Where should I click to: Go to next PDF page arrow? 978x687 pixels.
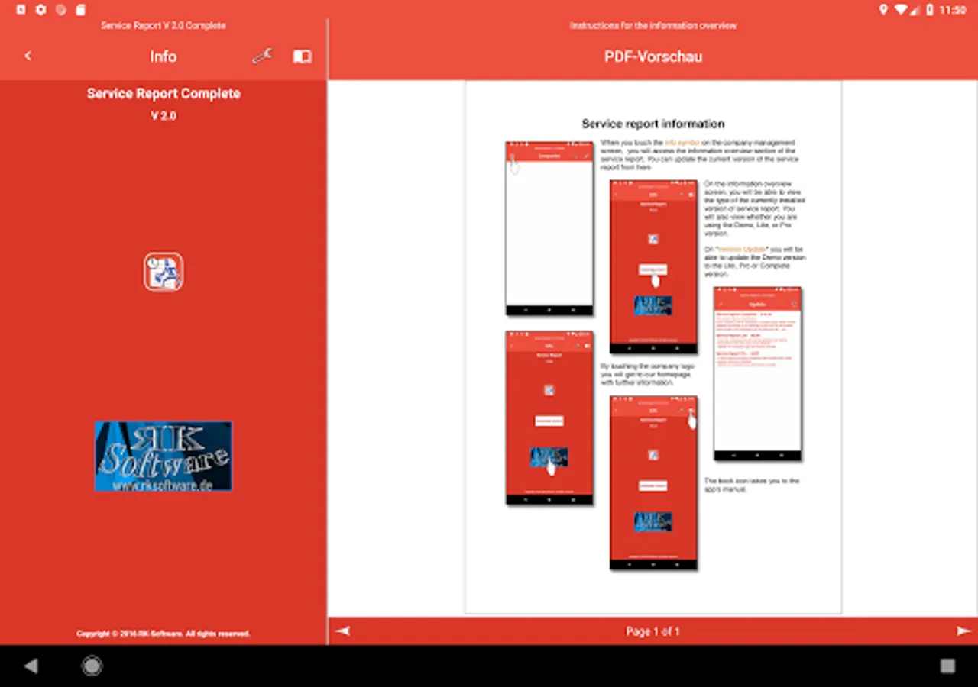(x=964, y=631)
